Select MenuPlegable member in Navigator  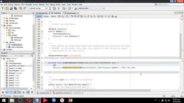[17, 71]
